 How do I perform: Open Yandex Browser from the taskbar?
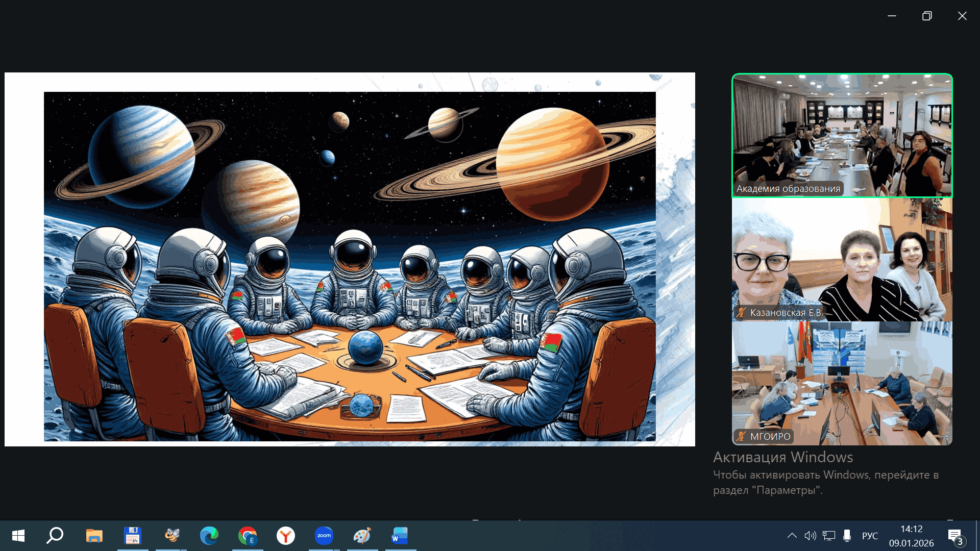[x=286, y=536]
